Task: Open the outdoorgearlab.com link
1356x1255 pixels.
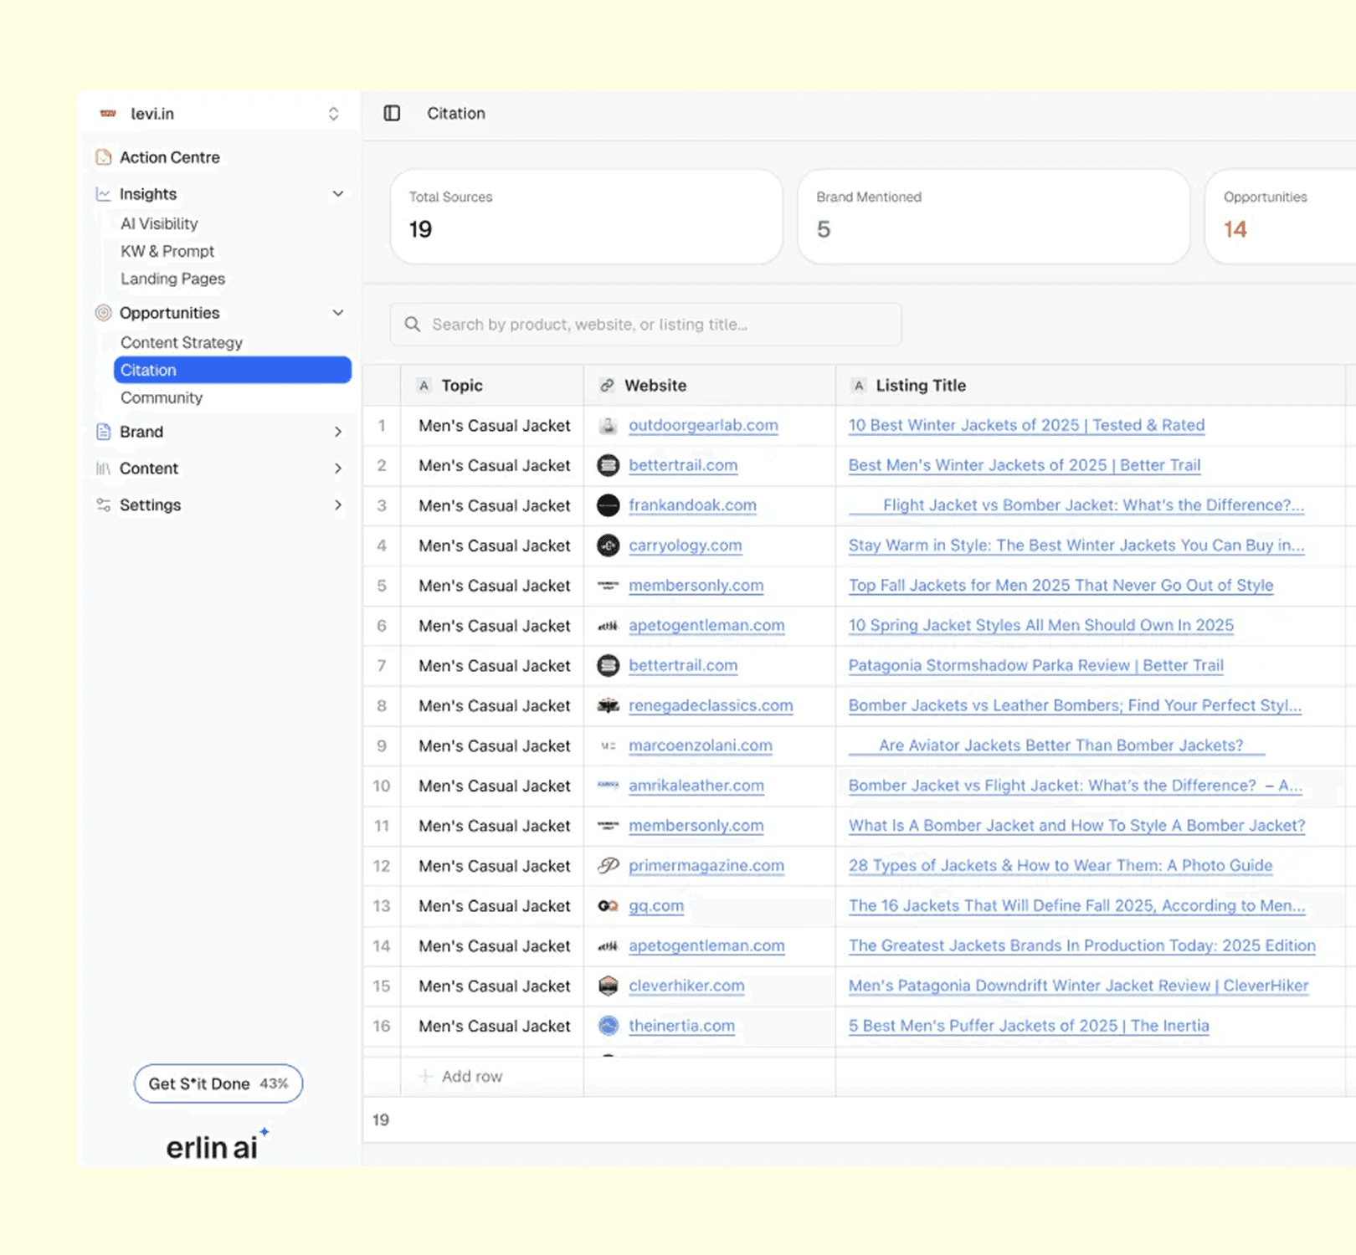Action: [703, 425]
